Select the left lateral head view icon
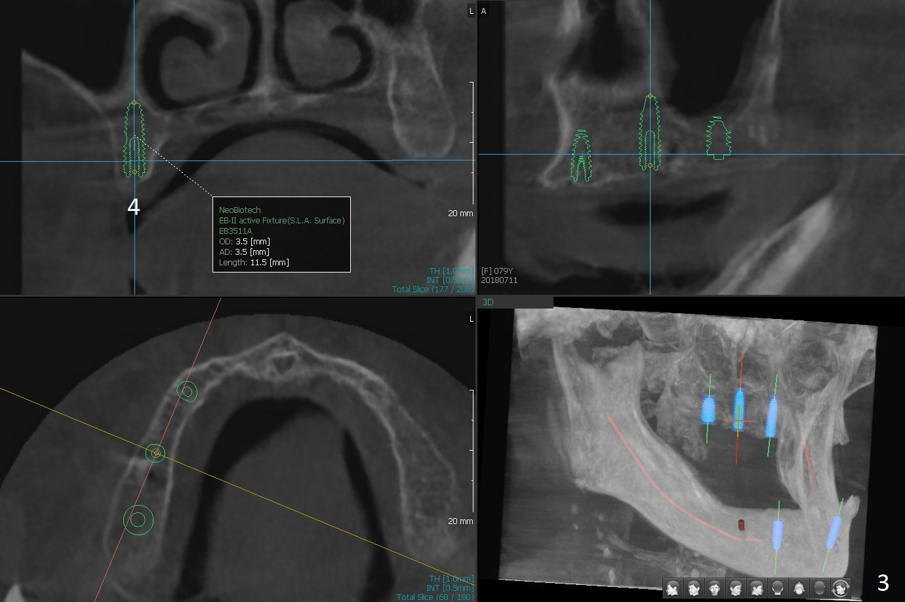Image resolution: width=905 pixels, height=602 pixels. (757, 588)
